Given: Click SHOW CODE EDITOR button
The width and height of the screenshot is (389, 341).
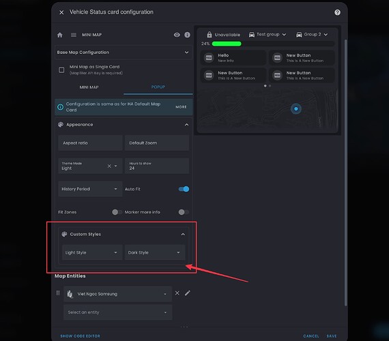Looking at the screenshot, I should pyautogui.click(x=80, y=336).
